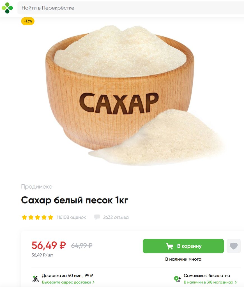The width and height of the screenshot is (244, 287).
Task: Add the sugar to cart with "В корзину"
Action: click(x=183, y=246)
